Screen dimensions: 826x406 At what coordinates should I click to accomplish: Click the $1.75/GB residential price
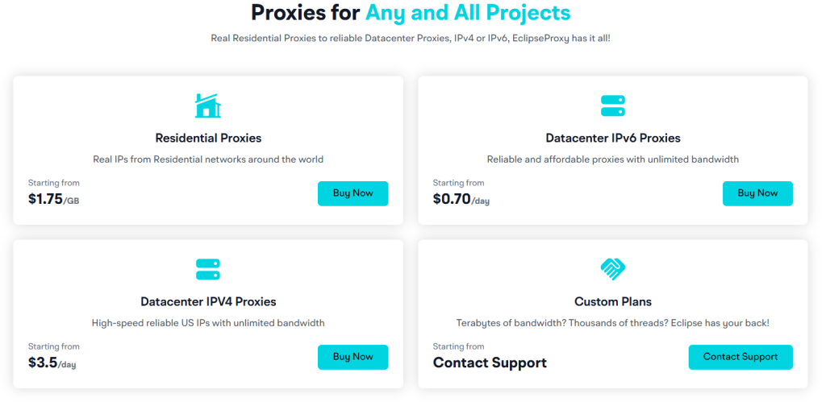[53, 199]
